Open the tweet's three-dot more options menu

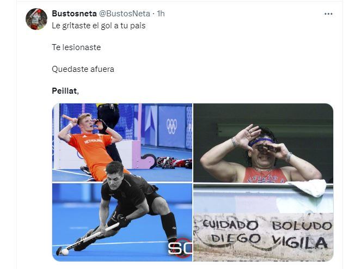328,14
